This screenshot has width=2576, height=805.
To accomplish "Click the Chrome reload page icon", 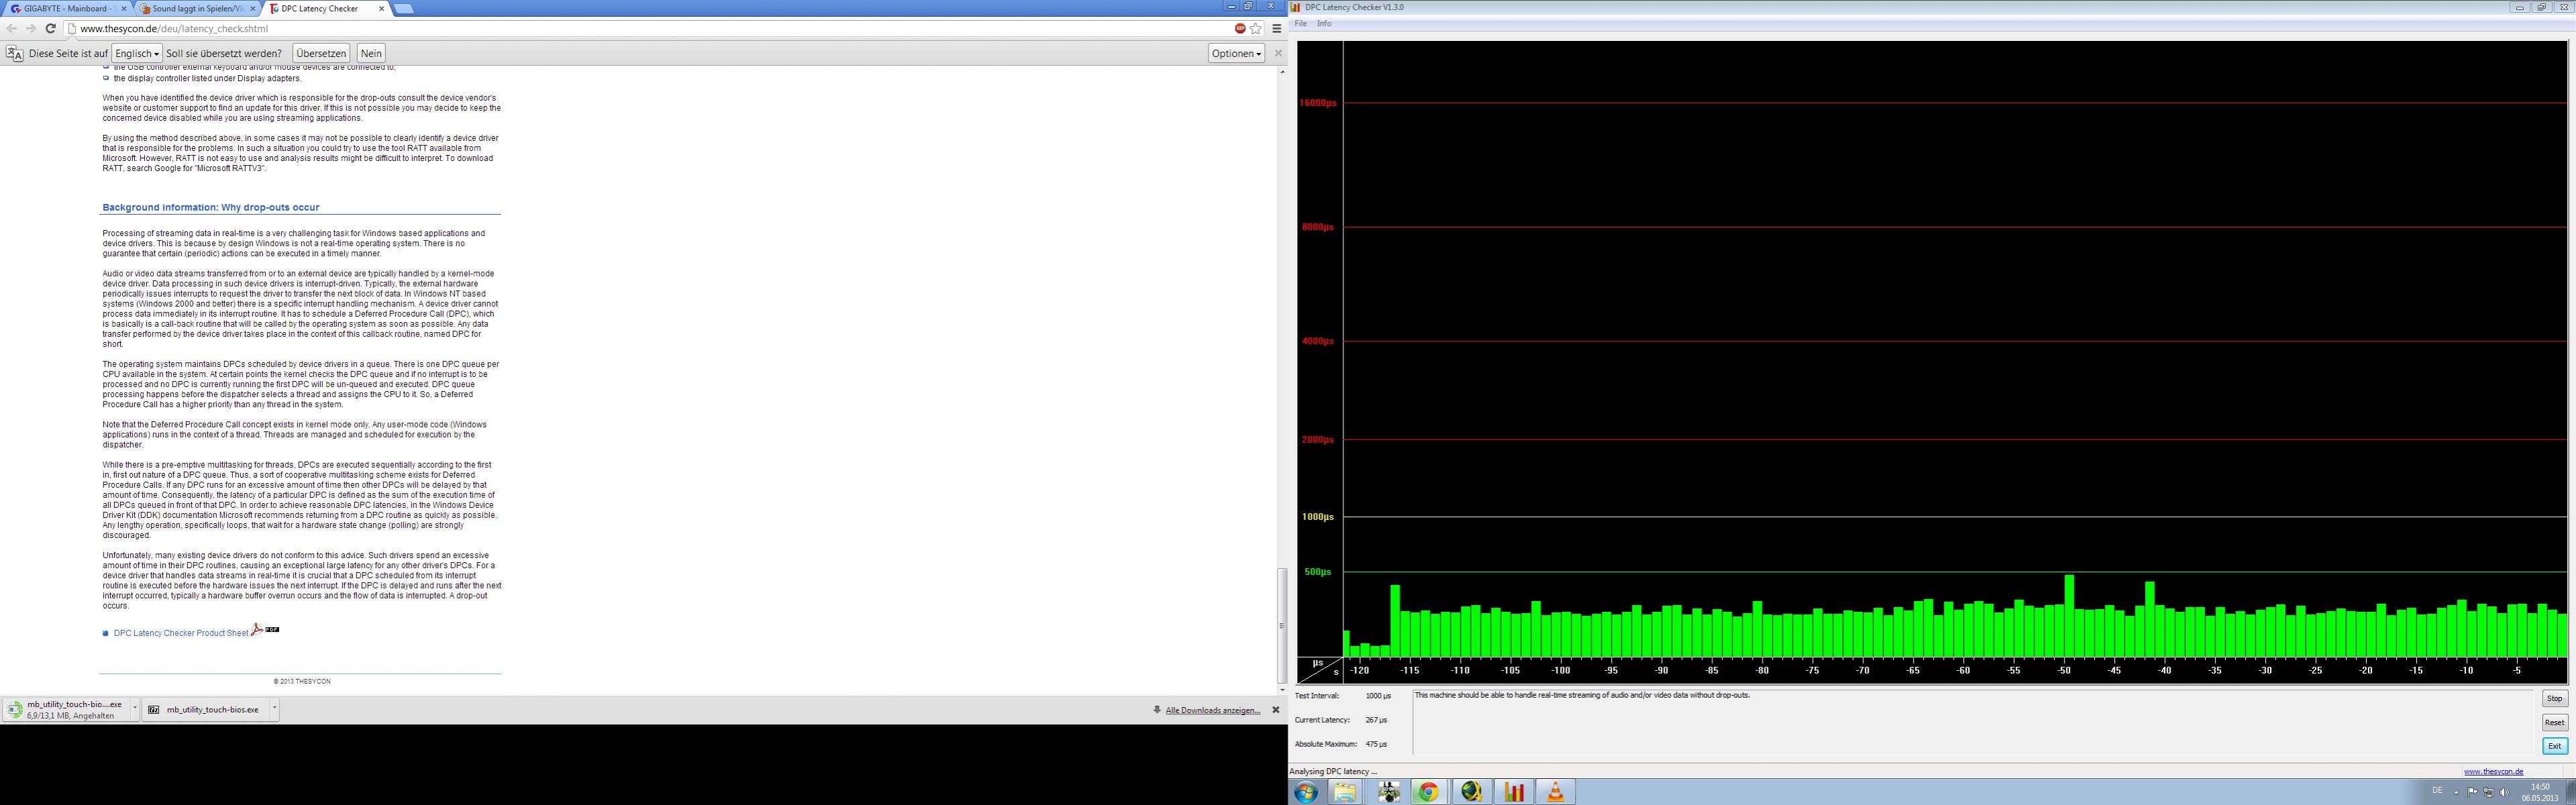I will pyautogui.click(x=50, y=29).
